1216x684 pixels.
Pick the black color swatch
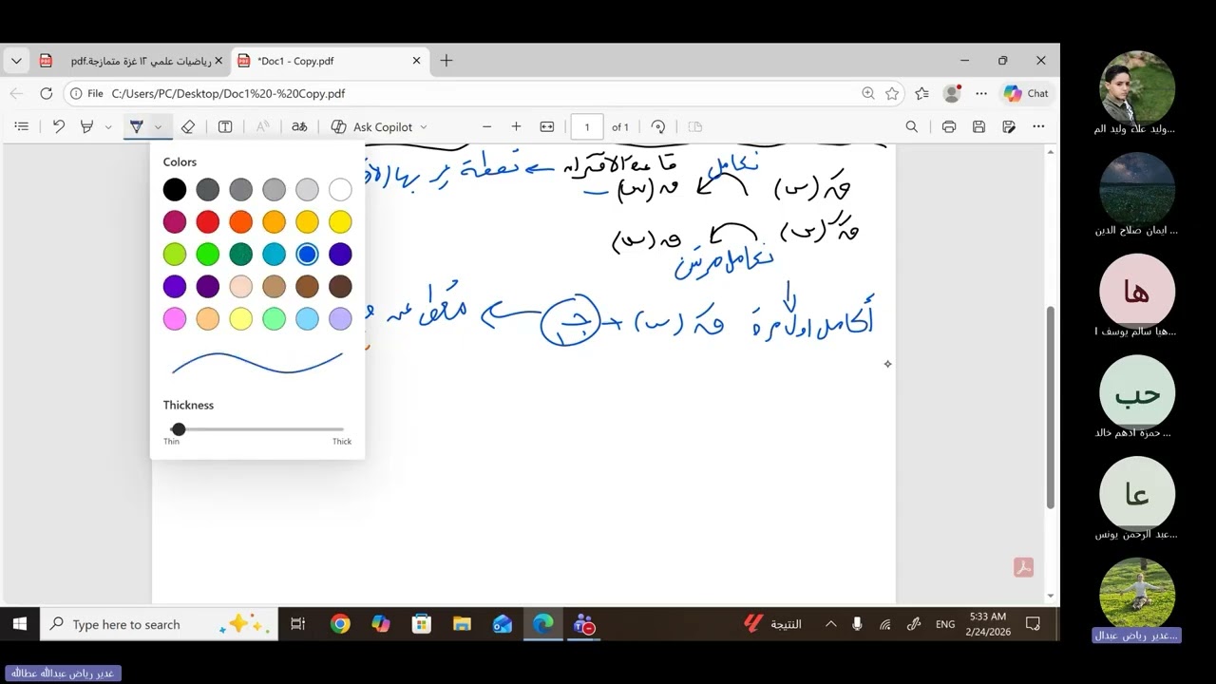tap(175, 189)
